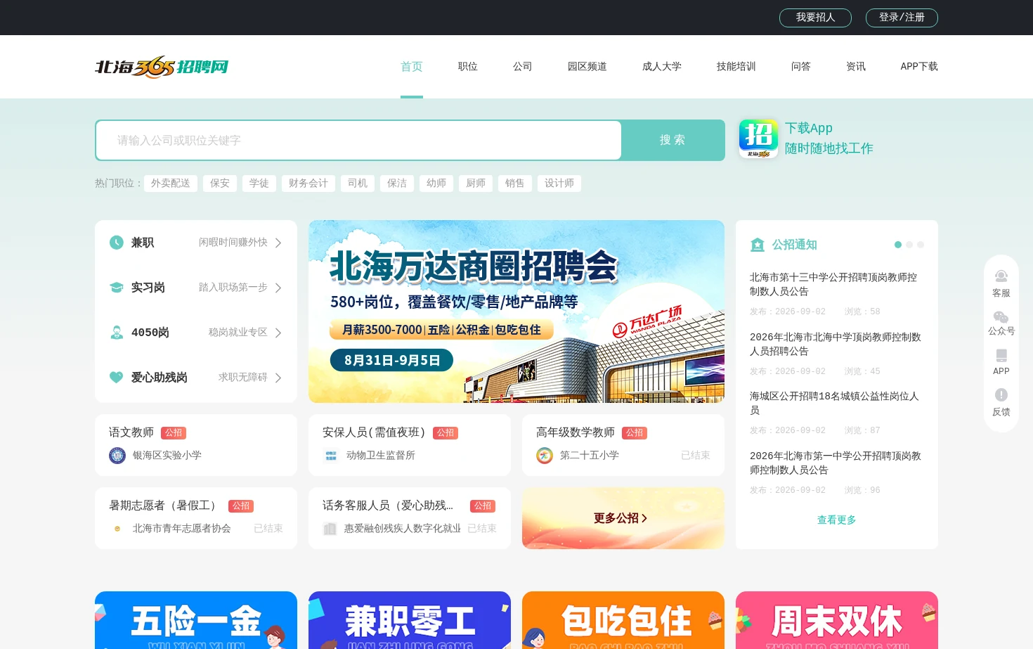Open 公司 nav item
Image resolution: width=1033 pixels, height=649 pixels.
point(523,67)
